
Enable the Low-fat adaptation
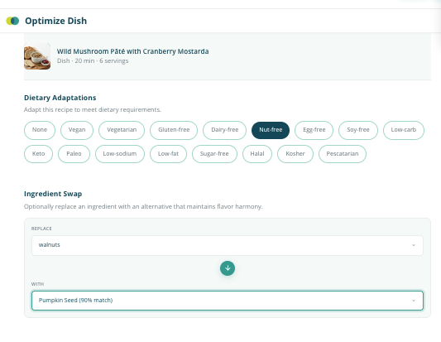[x=168, y=154]
